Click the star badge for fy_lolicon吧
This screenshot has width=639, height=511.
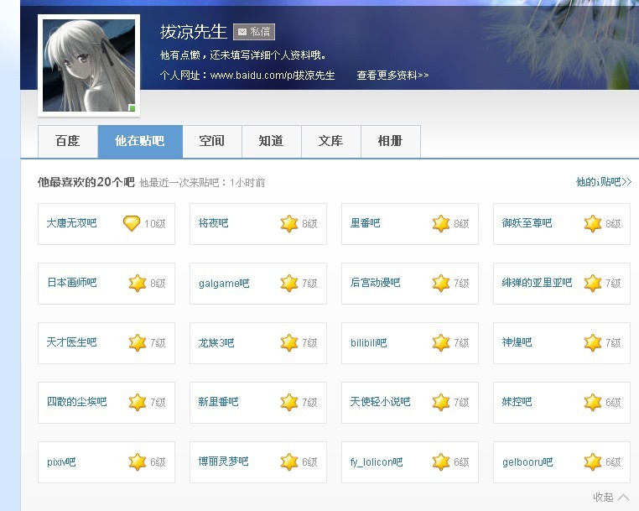point(441,461)
